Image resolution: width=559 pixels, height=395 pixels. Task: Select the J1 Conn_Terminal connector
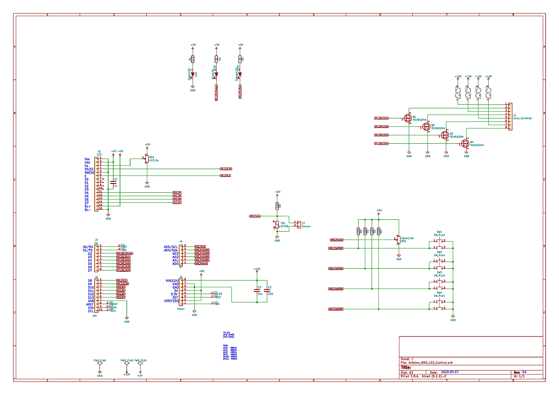(509, 116)
